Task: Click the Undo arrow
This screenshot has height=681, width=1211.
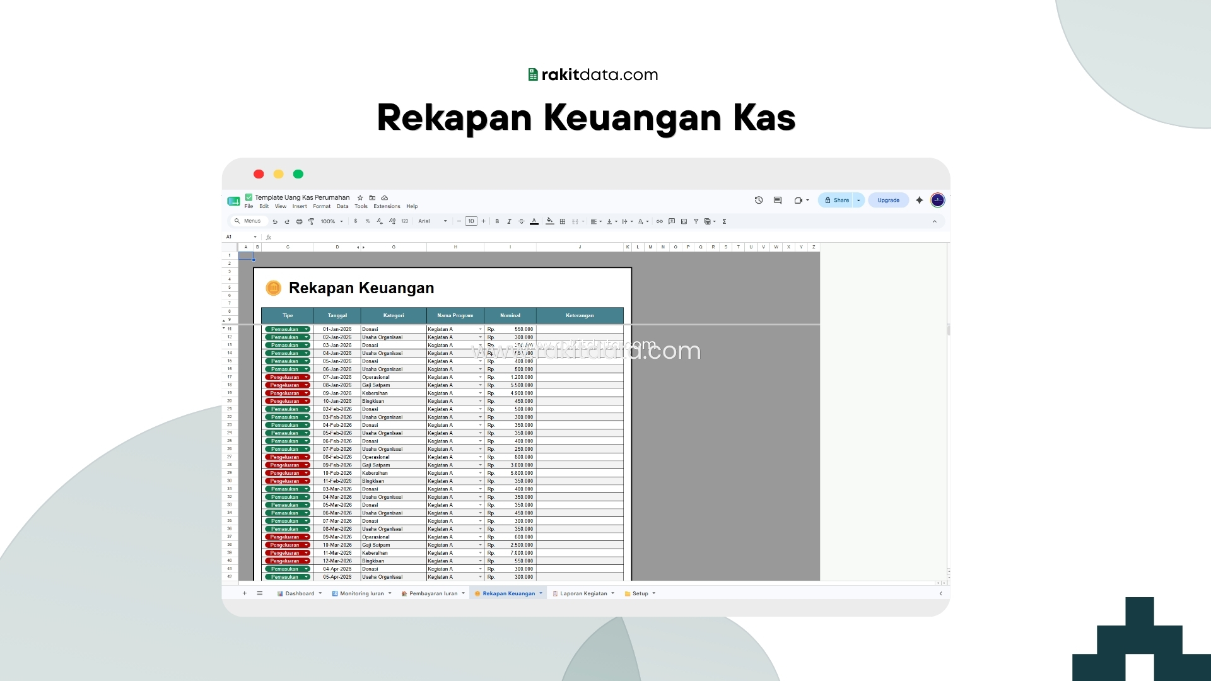Action: click(x=275, y=221)
